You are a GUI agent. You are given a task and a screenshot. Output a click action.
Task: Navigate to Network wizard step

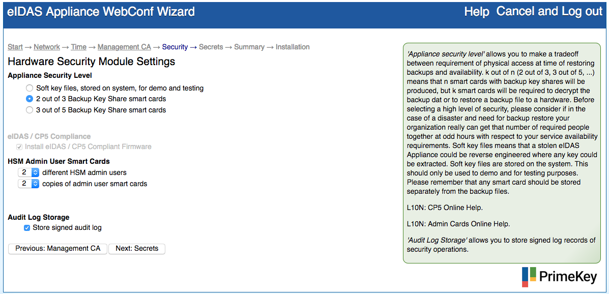tap(47, 47)
